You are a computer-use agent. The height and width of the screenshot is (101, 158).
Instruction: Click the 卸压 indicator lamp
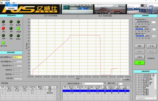click(x=11, y=35)
